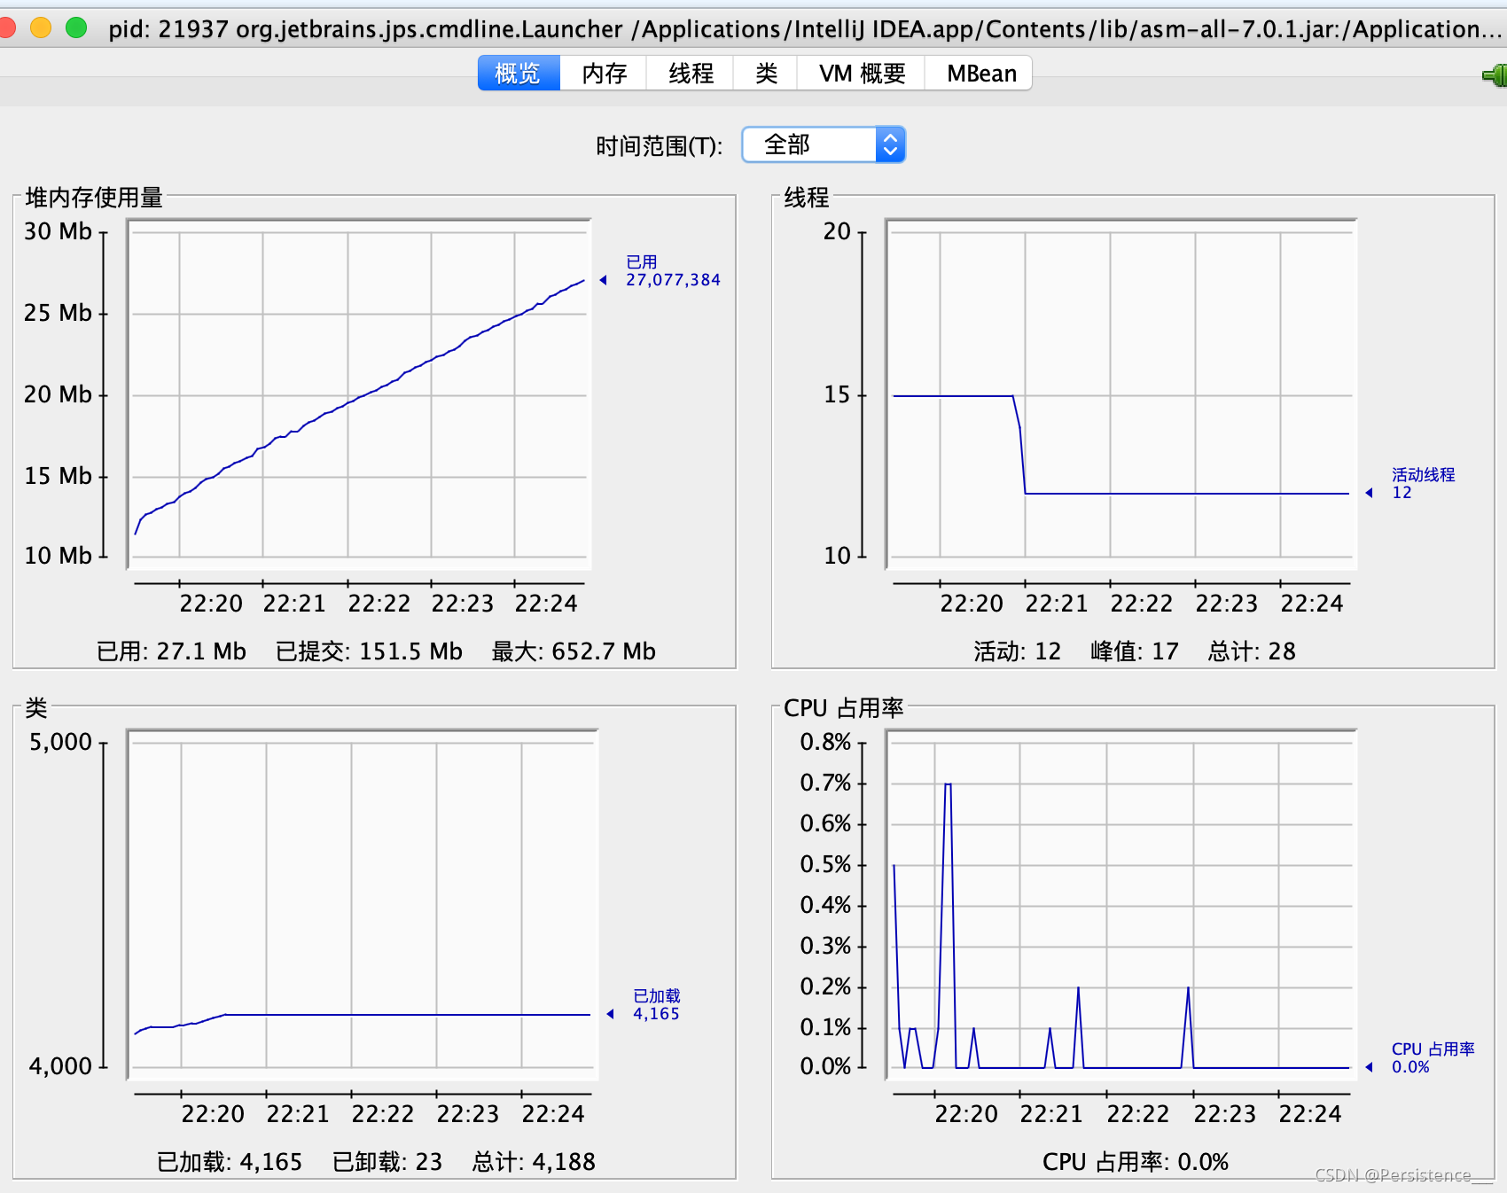Image resolution: width=1507 pixels, height=1193 pixels.
Task: Open the MBean tab
Action: click(980, 73)
